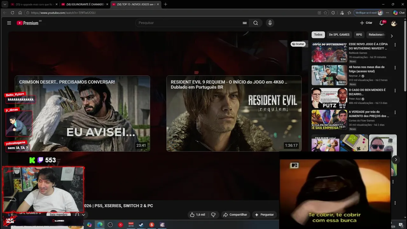This screenshot has height=229, width=407.
Task: Start voice search with the microphone
Action: click(x=270, y=23)
